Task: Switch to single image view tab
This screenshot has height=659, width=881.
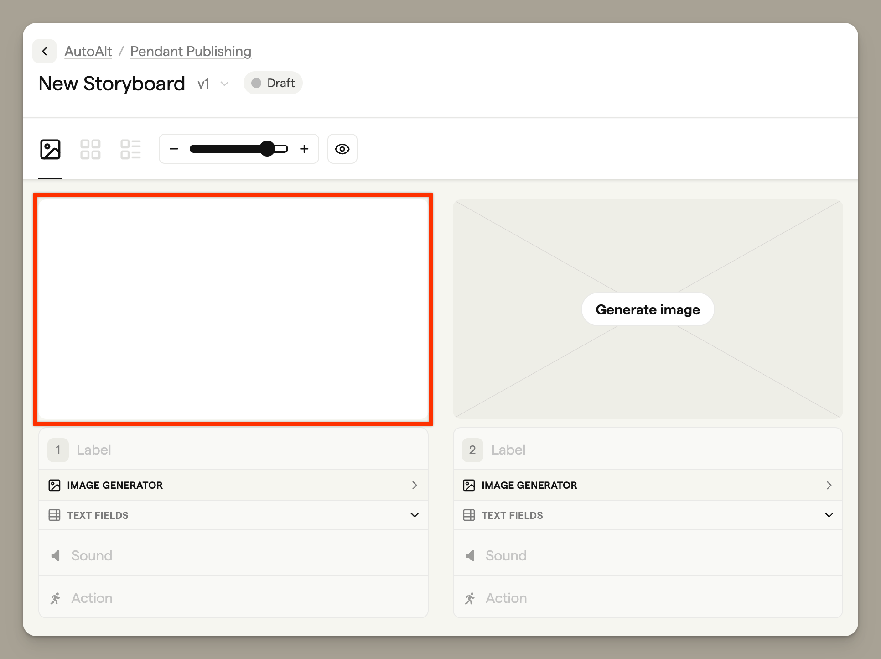Action: [x=50, y=149]
